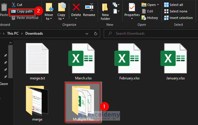Click the New item icon

pos(115,5)
